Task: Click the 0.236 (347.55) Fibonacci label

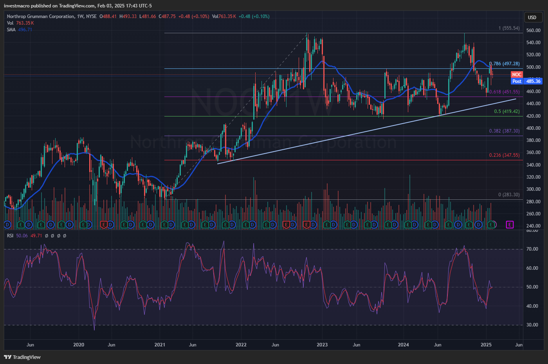Action: click(505, 155)
